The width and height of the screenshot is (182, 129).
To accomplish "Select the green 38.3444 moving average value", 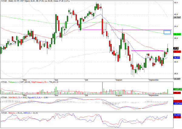I will (x=177, y=34).
